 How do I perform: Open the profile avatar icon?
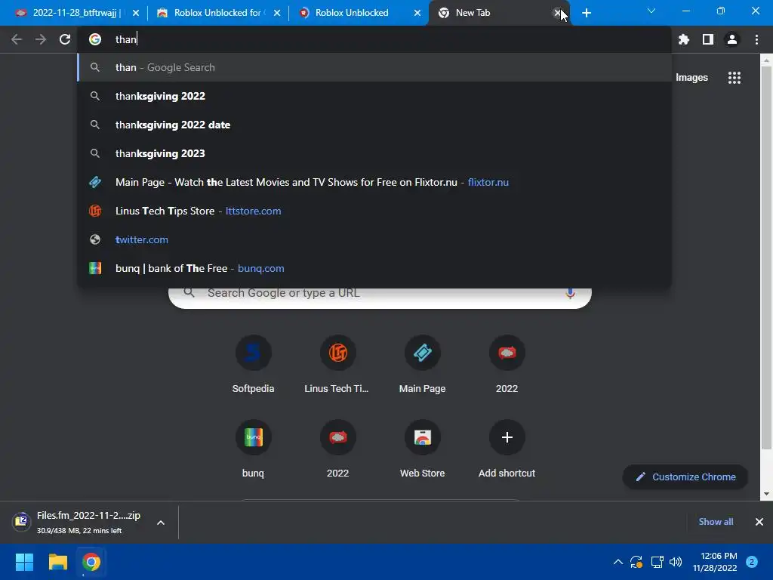click(x=731, y=39)
